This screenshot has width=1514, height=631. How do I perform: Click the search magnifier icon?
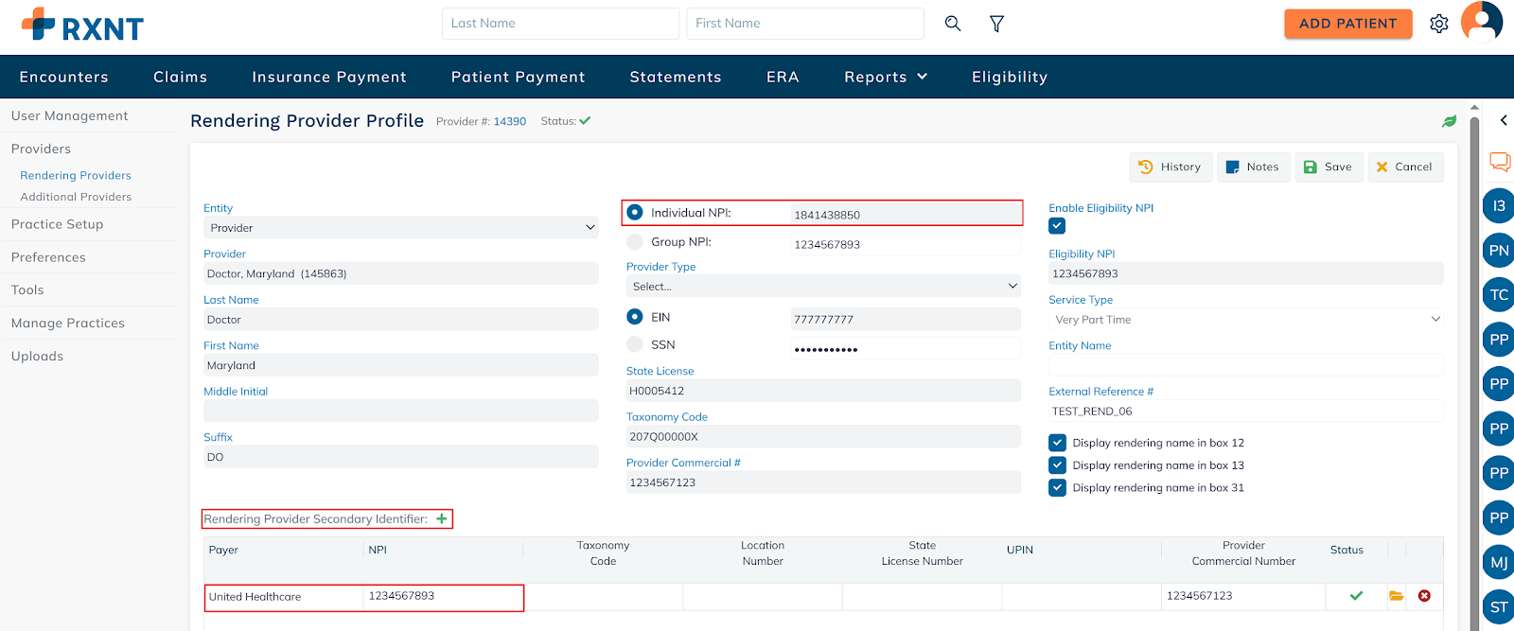tap(953, 24)
